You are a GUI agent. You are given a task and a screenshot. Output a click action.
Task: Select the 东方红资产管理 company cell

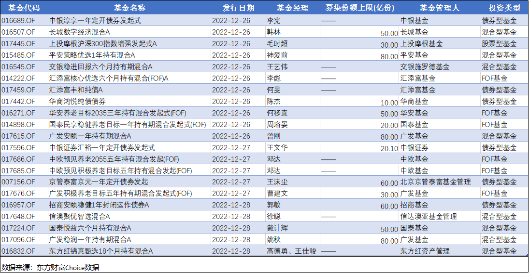pyautogui.click(x=425, y=251)
